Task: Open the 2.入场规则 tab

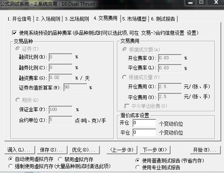Action: pyautogui.click(x=48, y=19)
